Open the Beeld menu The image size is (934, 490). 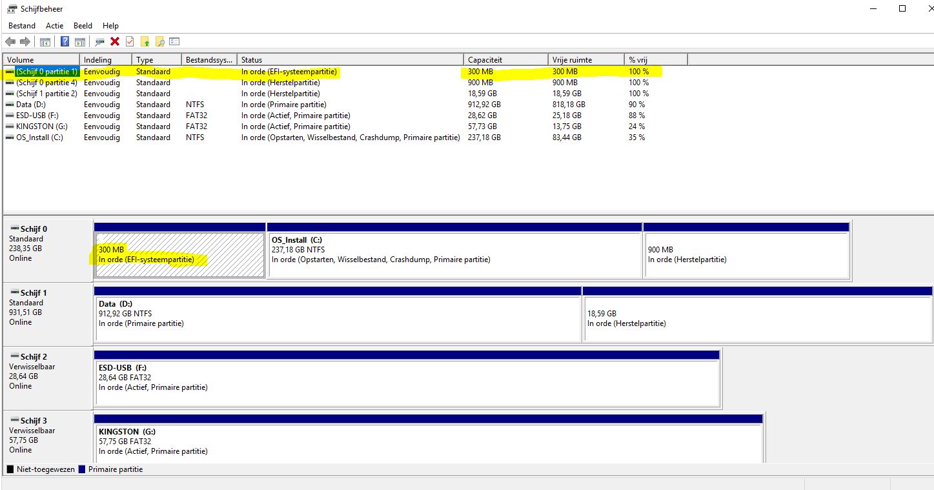click(x=83, y=26)
